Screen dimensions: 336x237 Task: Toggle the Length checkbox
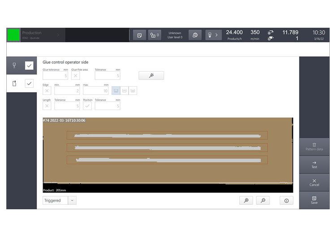coord(47,106)
